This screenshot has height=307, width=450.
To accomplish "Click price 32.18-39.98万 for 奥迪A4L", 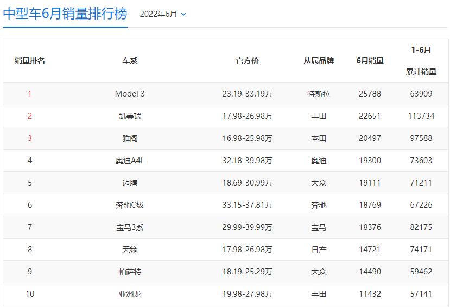I will 247,161.
